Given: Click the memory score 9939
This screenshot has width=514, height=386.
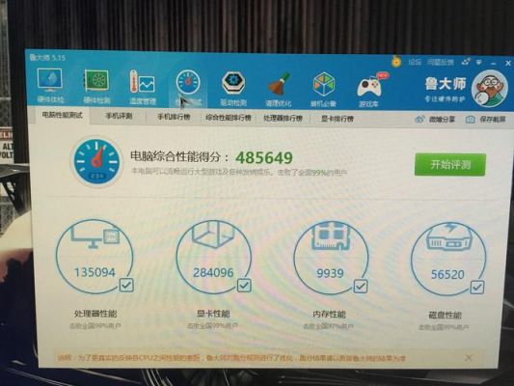Looking at the screenshot, I should (x=330, y=273).
